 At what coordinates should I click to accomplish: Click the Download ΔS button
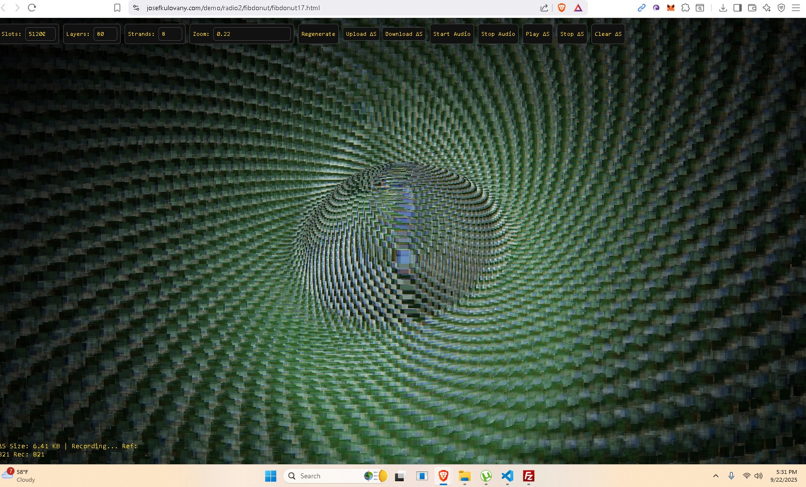tap(404, 34)
